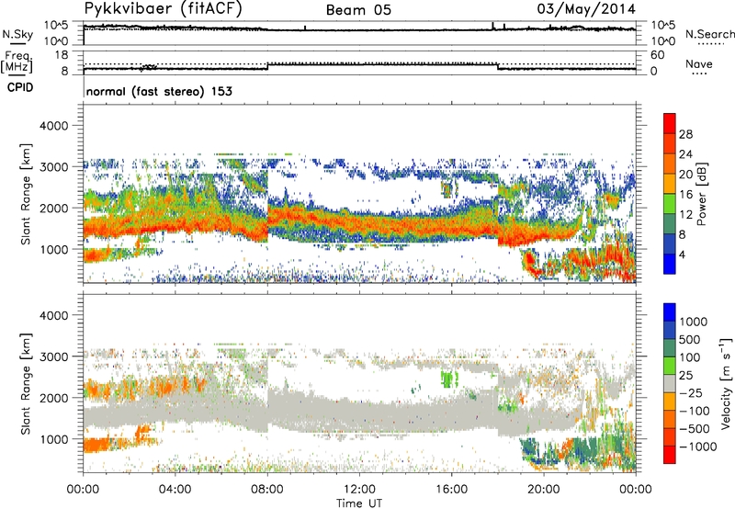This screenshot has width=735, height=509.
Task: Click the Beam 05 label
Action: tap(358, 10)
